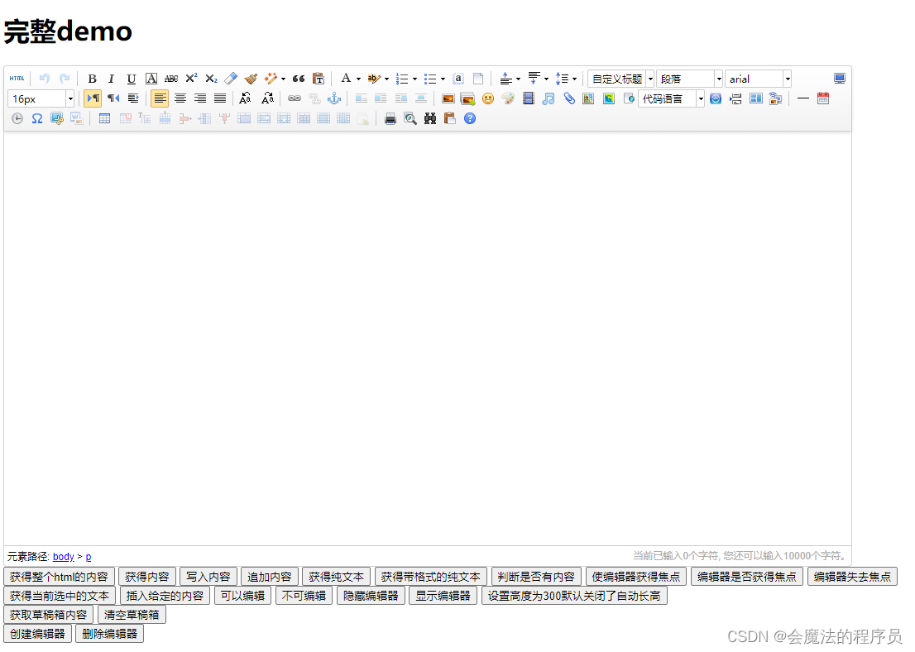Paste as plain text icon

[319, 79]
